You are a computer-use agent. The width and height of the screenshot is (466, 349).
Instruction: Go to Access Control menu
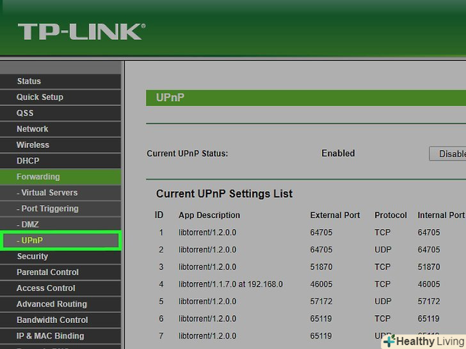pyautogui.click(x=60, y=288)
